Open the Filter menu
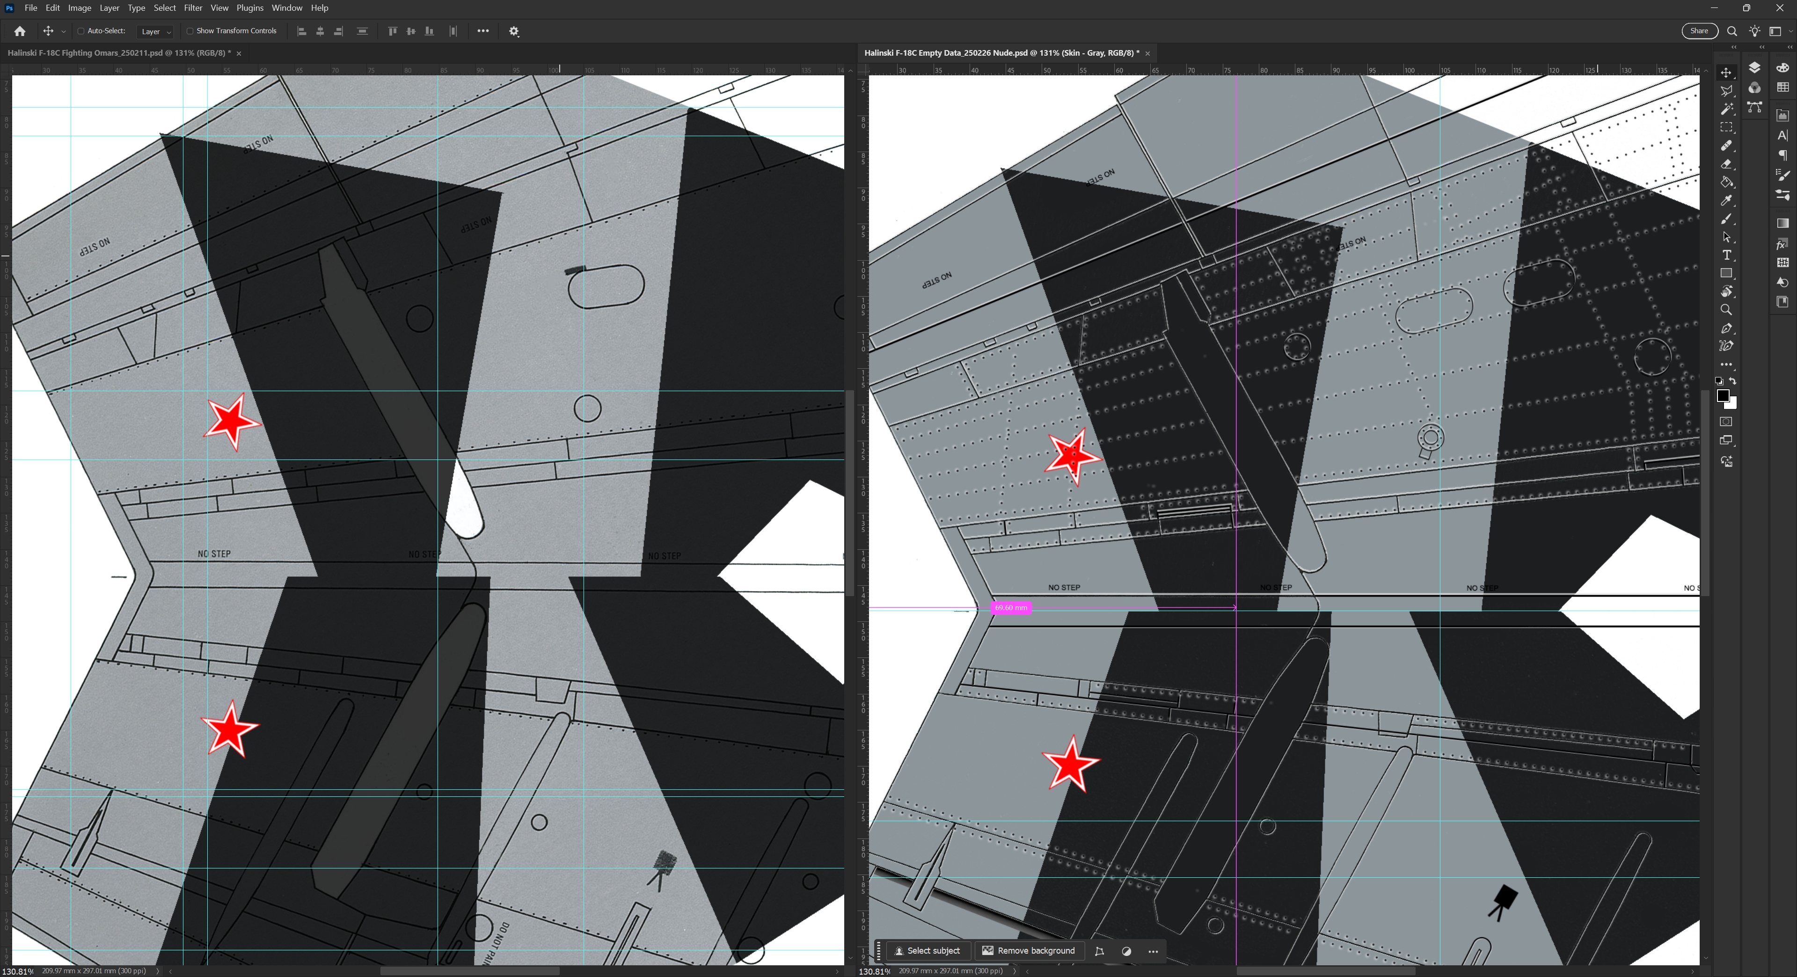The image size is (1797, 977). (192, 7)
